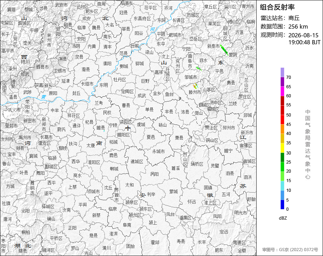Image resolution: width=323 pixels, height=256 pixels.
Task: Select the yellow 30 dBZ legend swatch
Action: [282, 148]
